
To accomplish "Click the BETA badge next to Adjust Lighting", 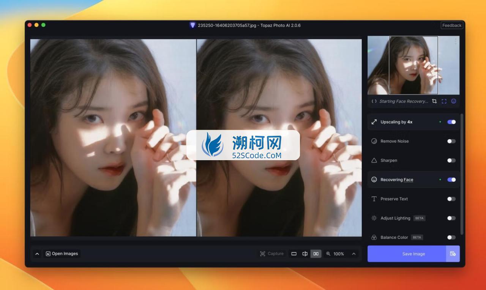I will coord(419,218).
